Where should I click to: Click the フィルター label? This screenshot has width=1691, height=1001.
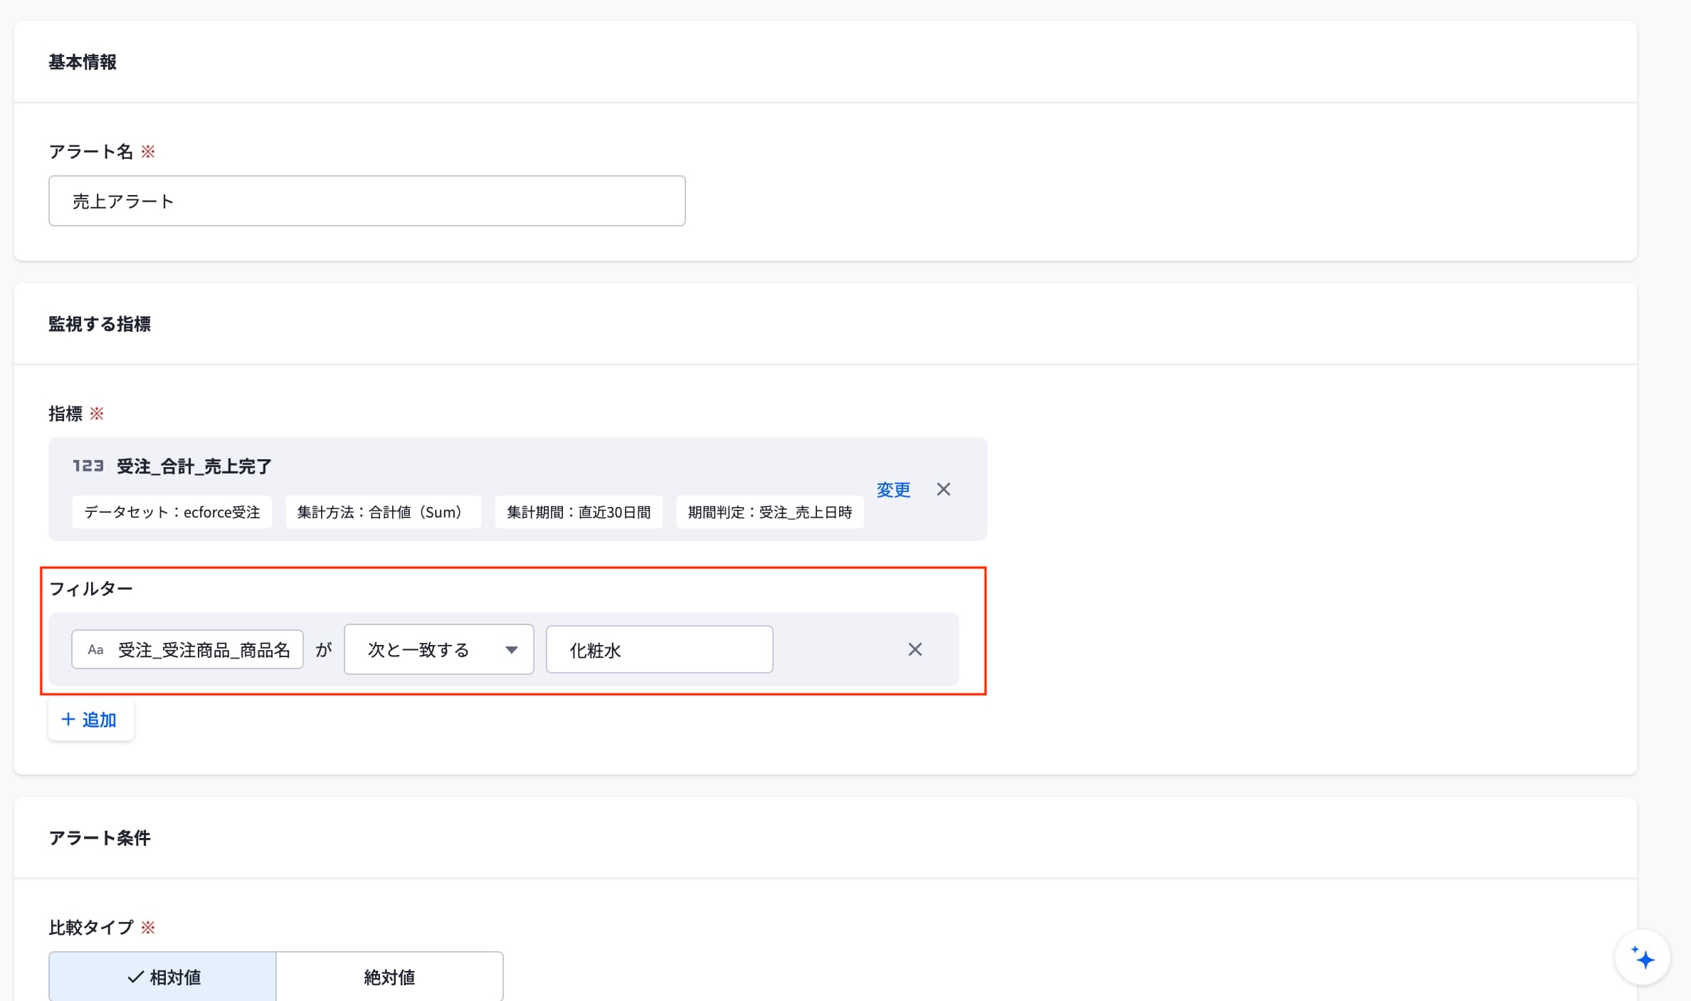91,589
